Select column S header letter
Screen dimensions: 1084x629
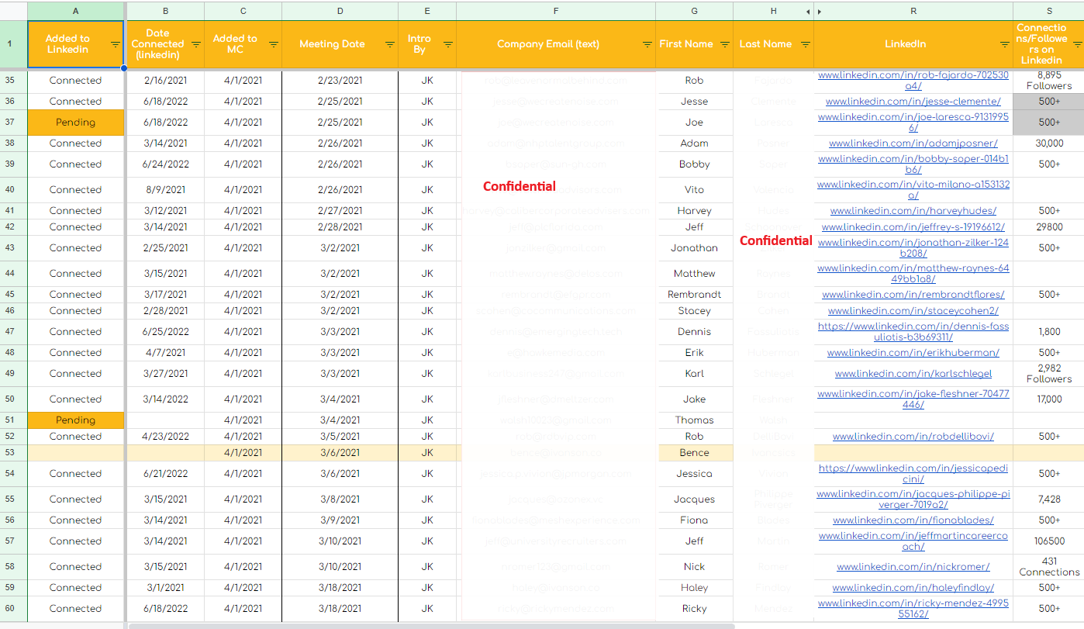pyautogui.click(x=1048, y=11)
